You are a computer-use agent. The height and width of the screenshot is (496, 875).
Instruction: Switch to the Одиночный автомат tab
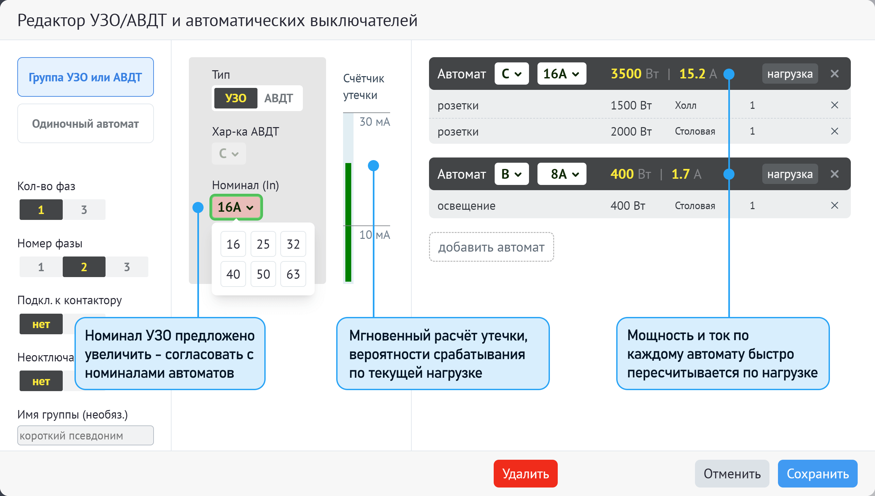point(86,123)
